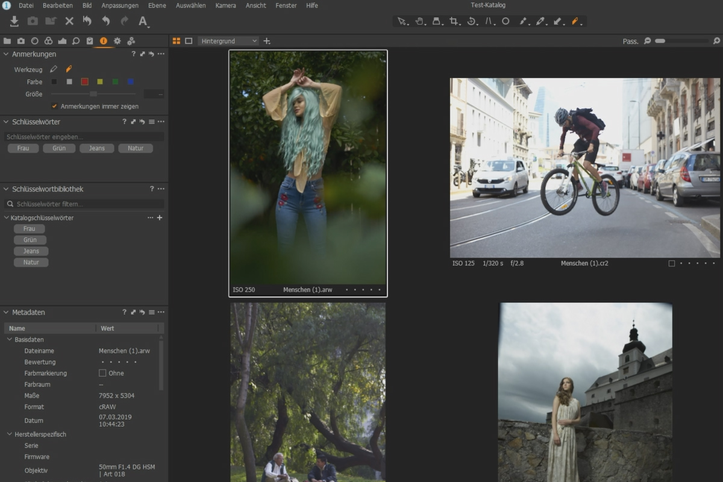Open the Datei menu
723x482 pixels.
point(26,5)
